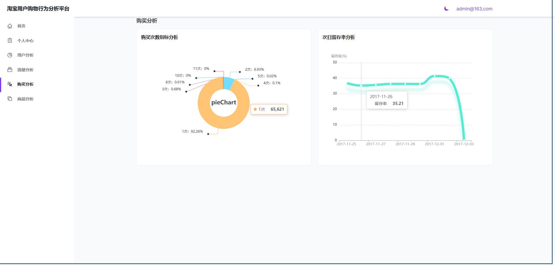Image resolution: width=555 pixels, height=265 pixels.
Task: Click the 1次: 92.26% pie label
Action: [192, 131]
